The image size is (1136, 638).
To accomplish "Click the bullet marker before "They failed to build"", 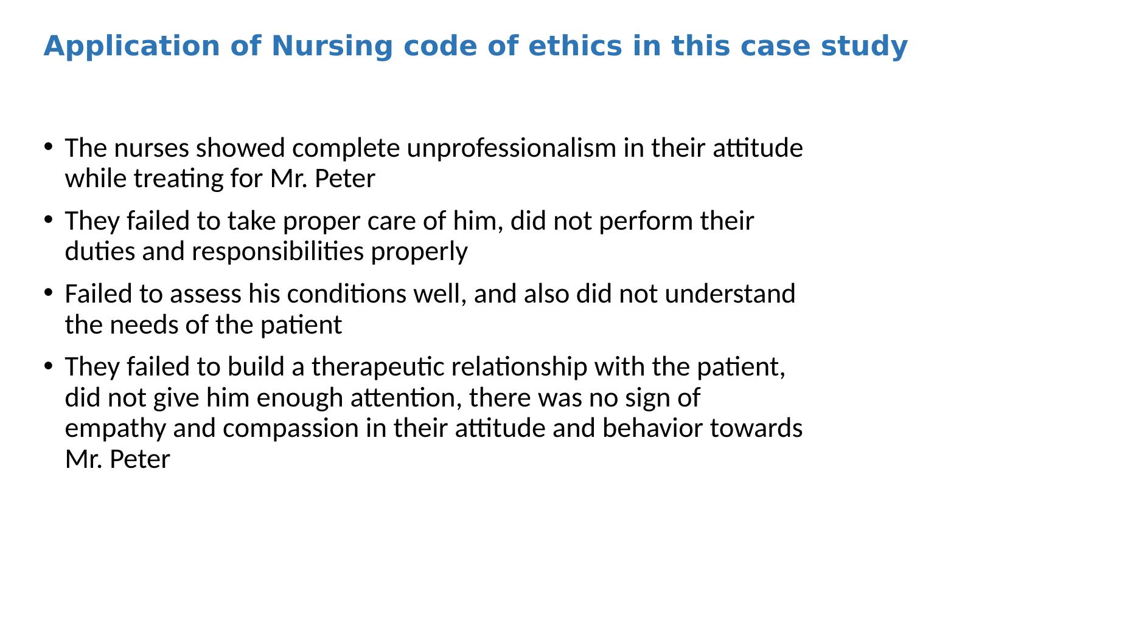I will pos(47,365).
